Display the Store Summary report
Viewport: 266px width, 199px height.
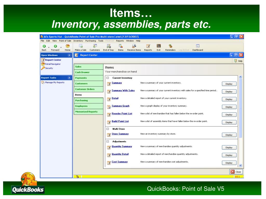tap(229, 135)
